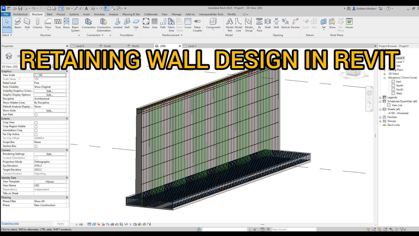The image size is (419, 236).
Task: Create opening By Face
Action: [259, 25]
